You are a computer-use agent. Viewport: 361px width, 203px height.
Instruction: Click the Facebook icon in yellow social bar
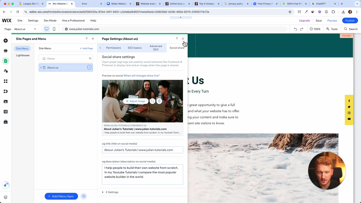[349, 101]
